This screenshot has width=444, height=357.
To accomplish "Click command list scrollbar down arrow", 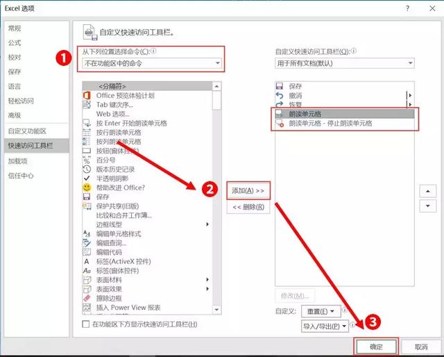I will tap(216, 309).
